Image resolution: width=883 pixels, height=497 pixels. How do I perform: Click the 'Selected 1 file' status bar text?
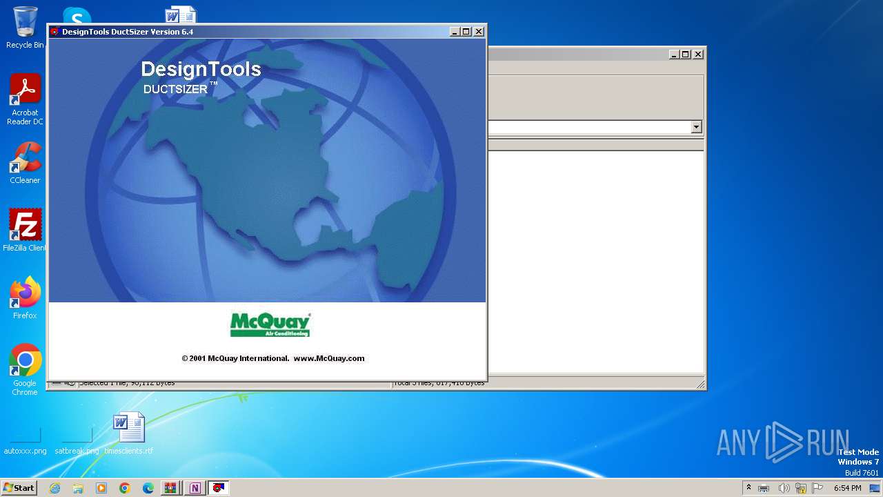[x=127, y=384]
